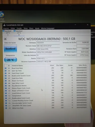The height and width of the screenshot is (127, 95).
Task: Click the Recursos Suportados field
Action: click(x=63, y=61)
